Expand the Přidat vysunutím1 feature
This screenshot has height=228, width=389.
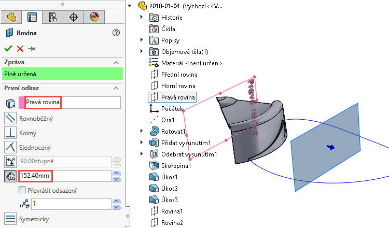(142, 142)
